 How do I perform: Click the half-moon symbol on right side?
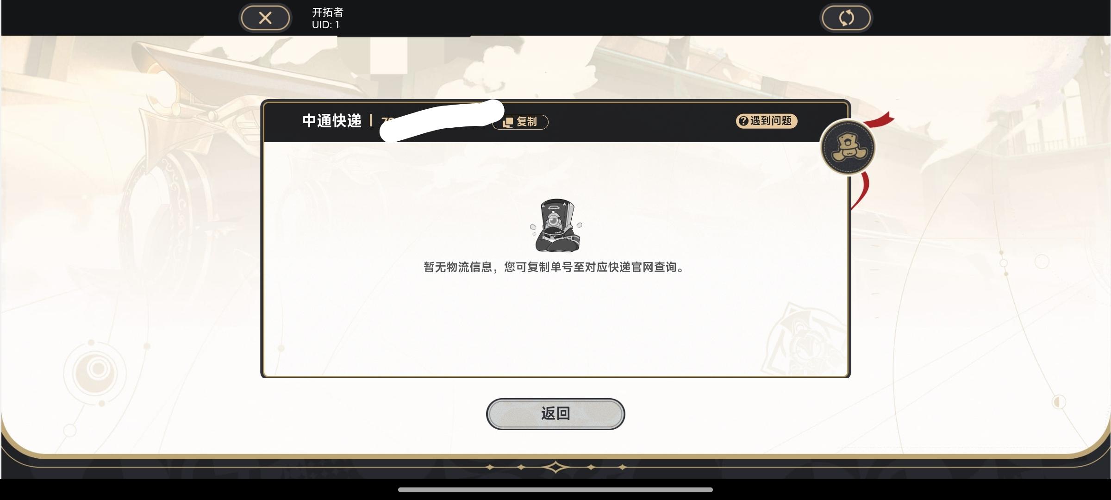(x=1059, y=402)
